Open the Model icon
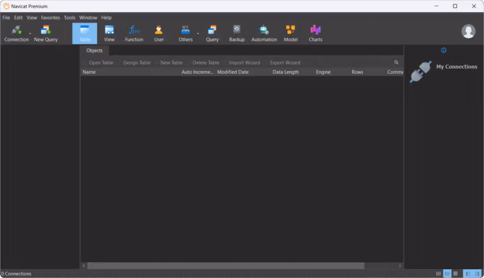 coord(291,33)
